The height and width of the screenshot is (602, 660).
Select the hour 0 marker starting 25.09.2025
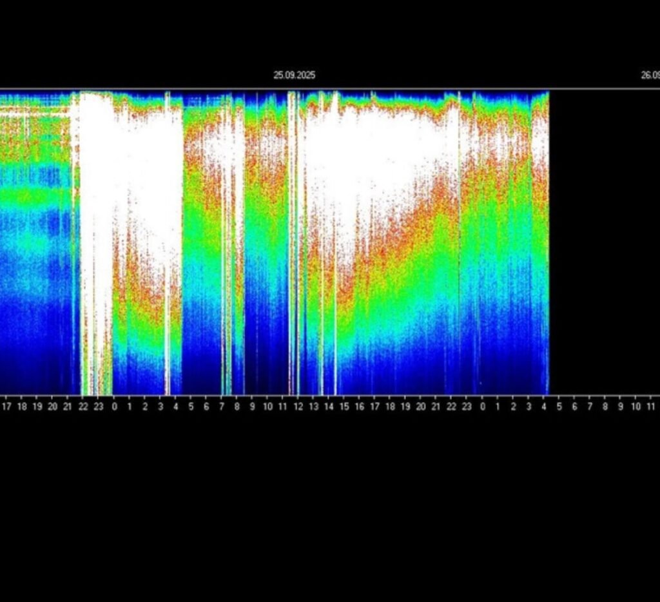click(x=115, y=407)
